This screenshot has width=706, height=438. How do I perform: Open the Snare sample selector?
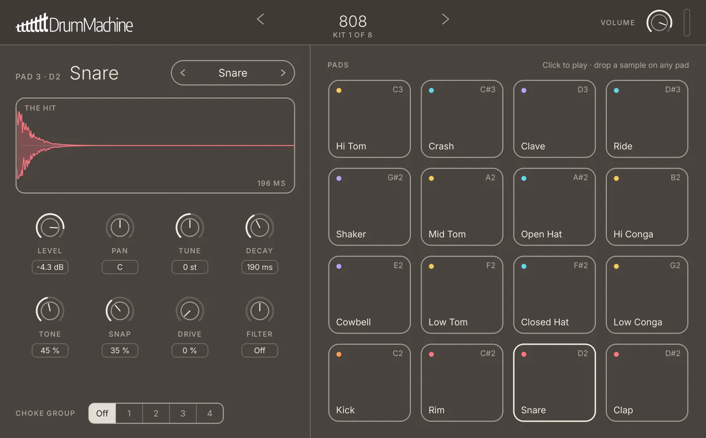(233, 73)
